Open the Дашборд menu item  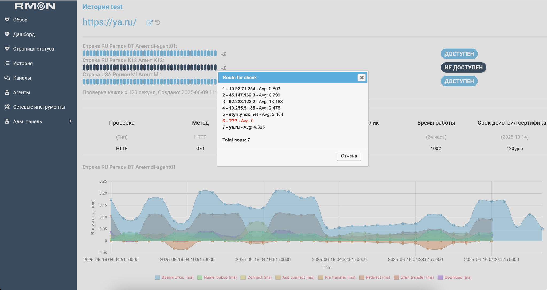pos(24,34)
